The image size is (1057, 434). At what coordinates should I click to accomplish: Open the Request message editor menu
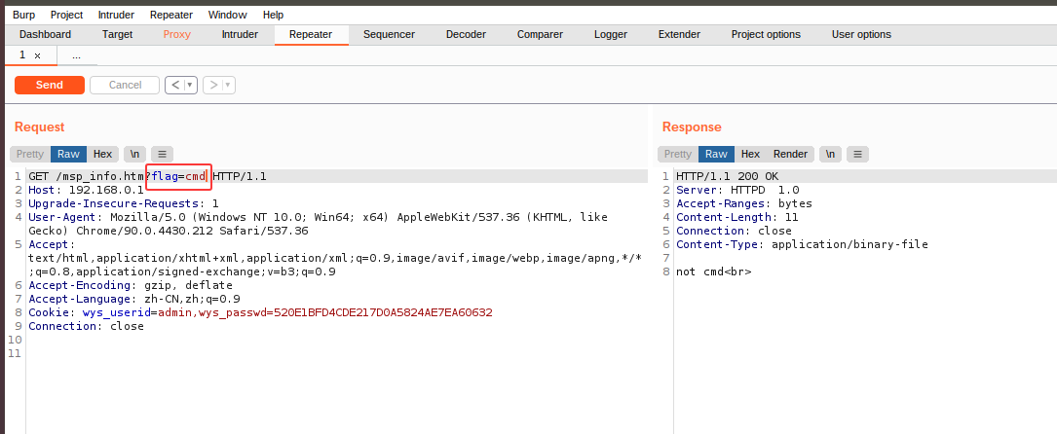[162, 154]
